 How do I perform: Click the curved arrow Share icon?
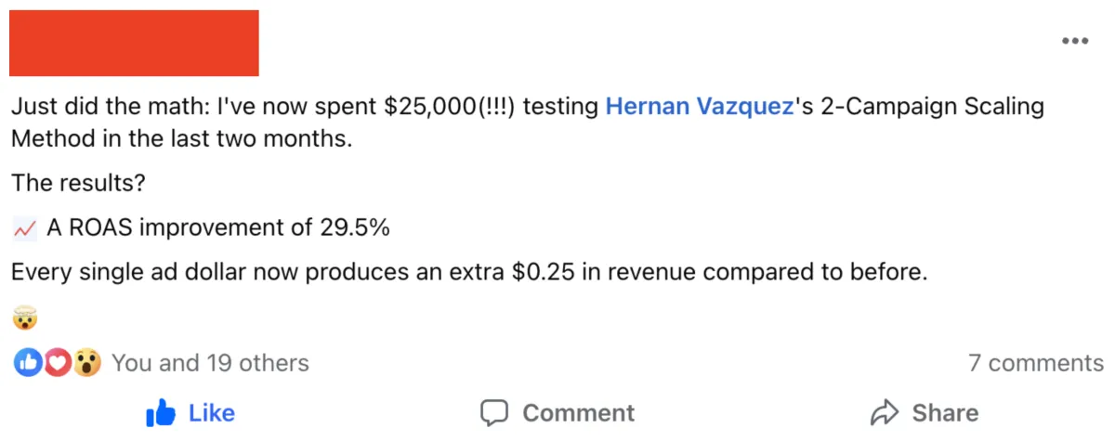pyautogui.click(x=885, y=412)
